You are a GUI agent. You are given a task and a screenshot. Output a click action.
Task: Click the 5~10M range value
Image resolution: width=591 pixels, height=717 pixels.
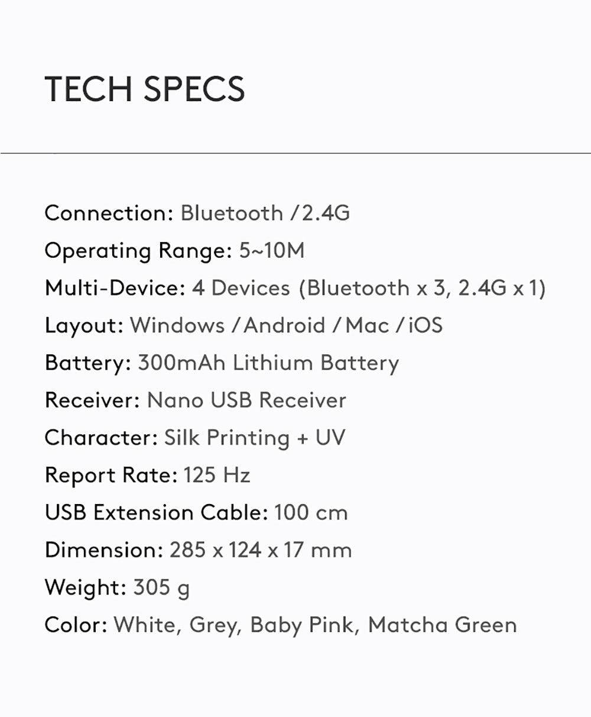click(272, 251)
